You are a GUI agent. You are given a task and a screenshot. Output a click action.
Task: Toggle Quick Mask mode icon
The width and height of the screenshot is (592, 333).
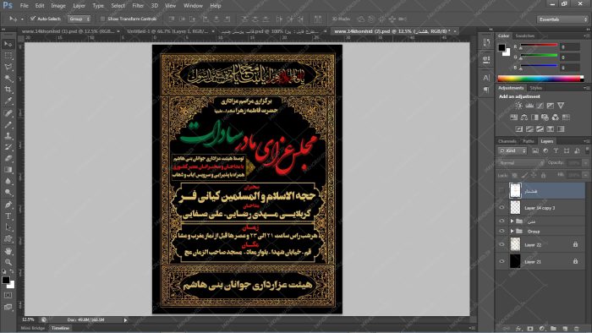[x=8, y=295]
